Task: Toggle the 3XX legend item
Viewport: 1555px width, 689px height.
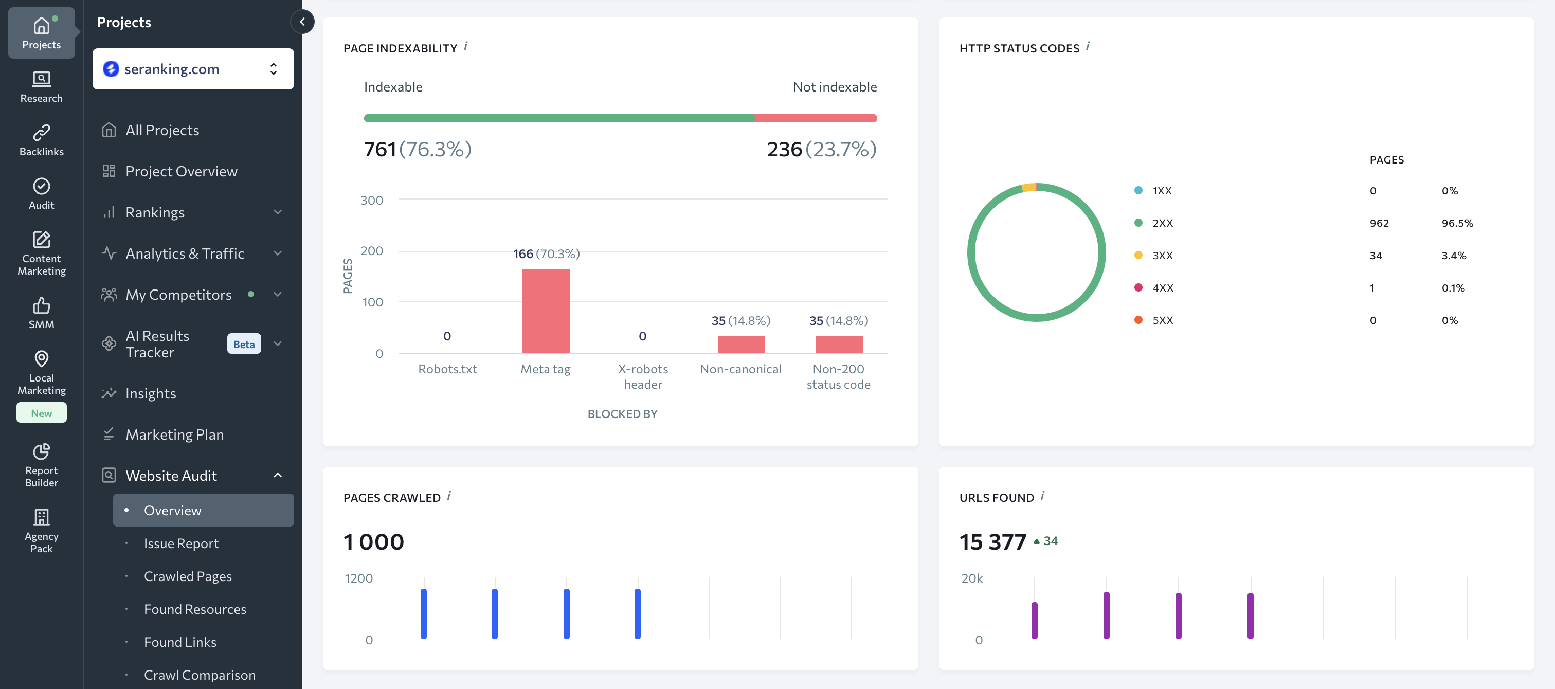Action: (x=1162, y=256)
